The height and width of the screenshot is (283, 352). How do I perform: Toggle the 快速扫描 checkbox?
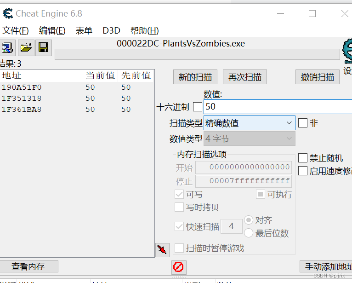pyautogui.click(x=179, y=226)
